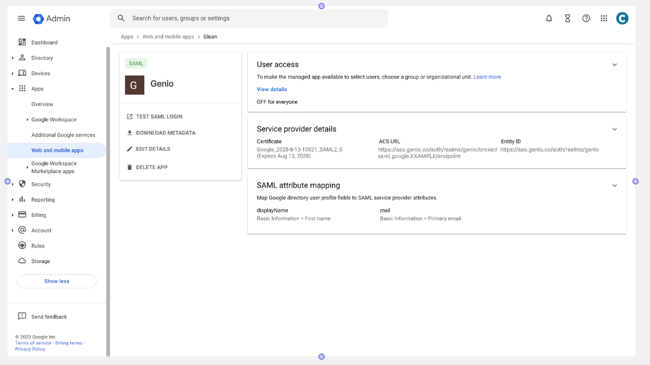Open the help question mark icon

(586, 18)
